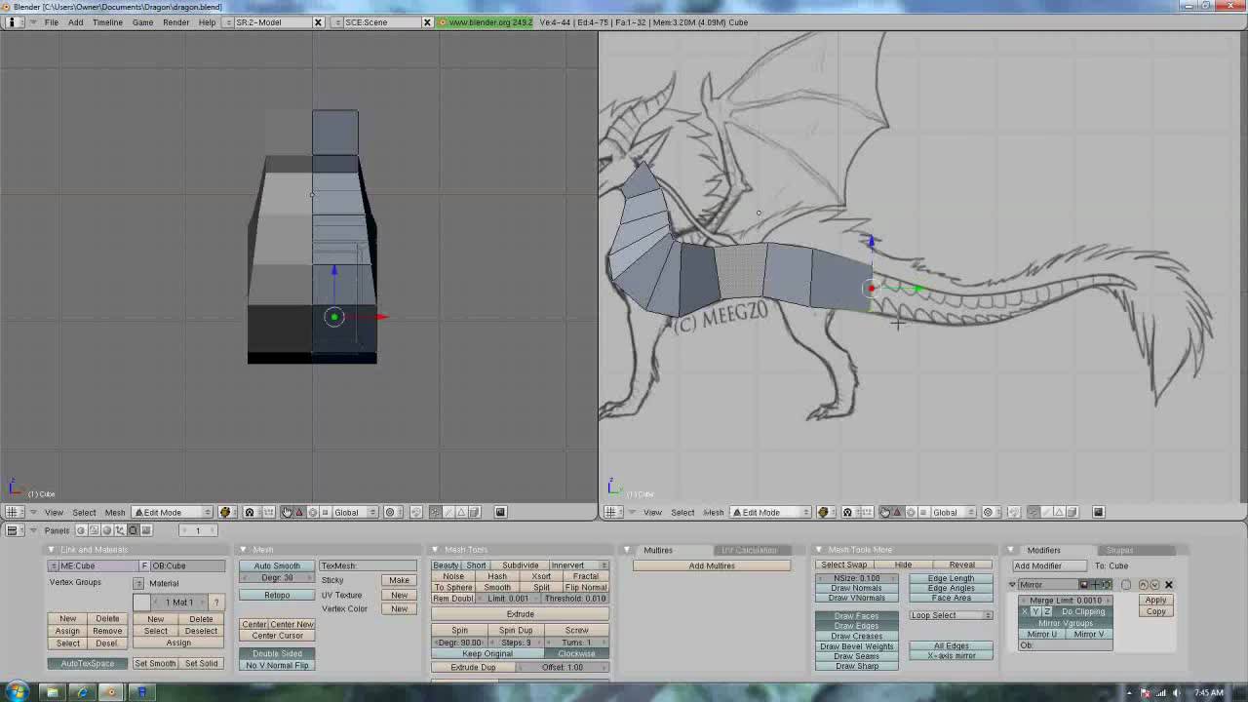Screen dimensions: 1248x702
Task: Toggle Draw Faces in Mesh Tools More
Action: 856,616
